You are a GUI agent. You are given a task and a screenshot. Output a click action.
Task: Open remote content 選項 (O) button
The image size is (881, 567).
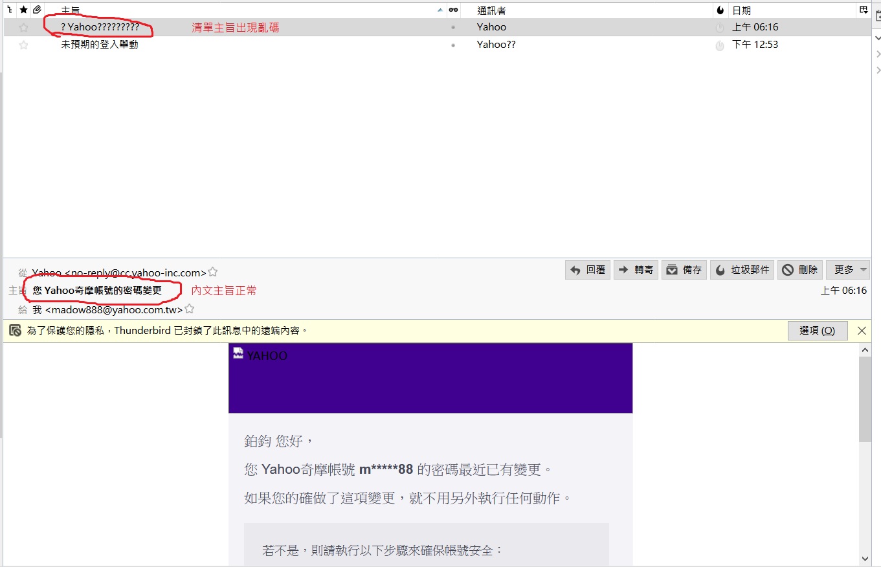[x=818, y=331]
